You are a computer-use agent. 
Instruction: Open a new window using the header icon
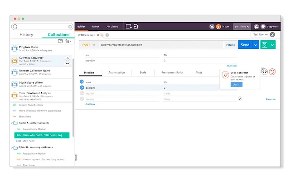(129, 26)
